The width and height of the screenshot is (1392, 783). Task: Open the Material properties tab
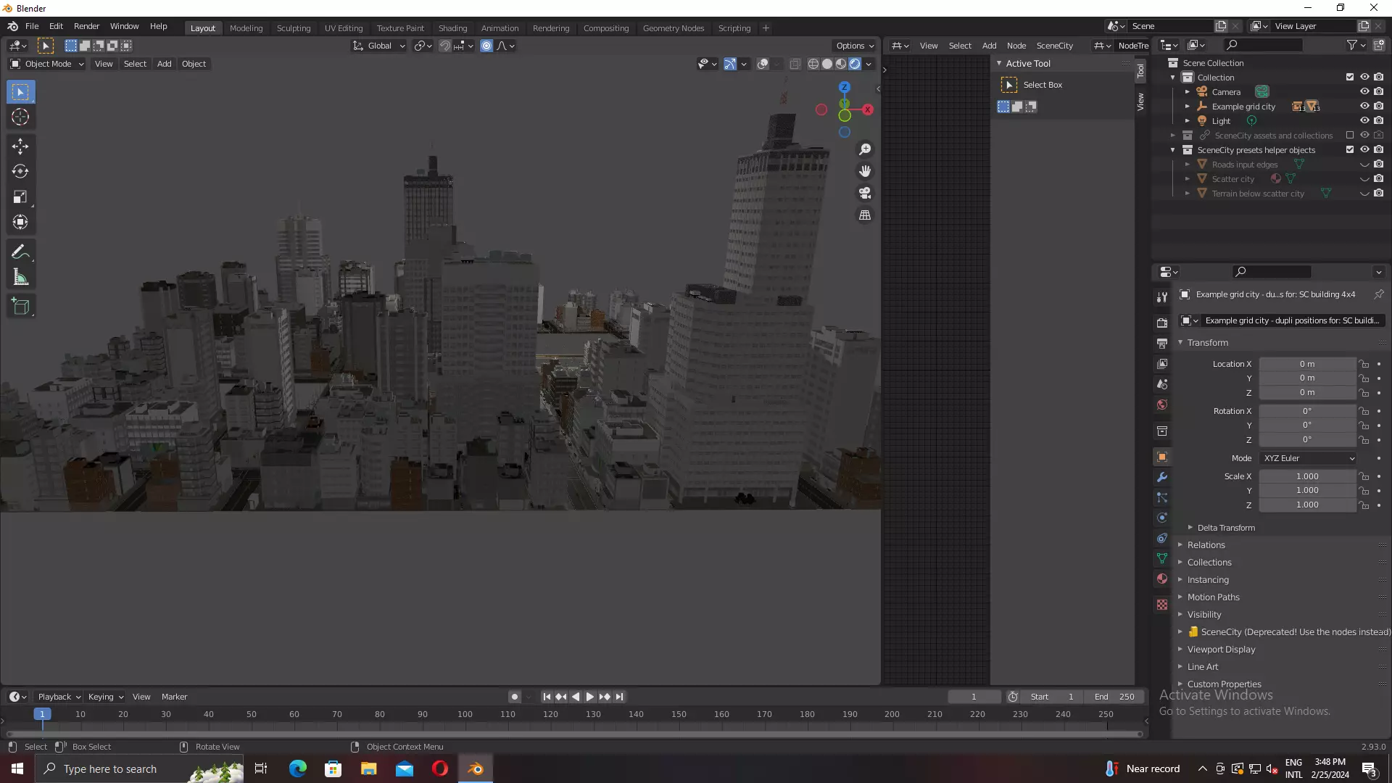point(1162,579)
